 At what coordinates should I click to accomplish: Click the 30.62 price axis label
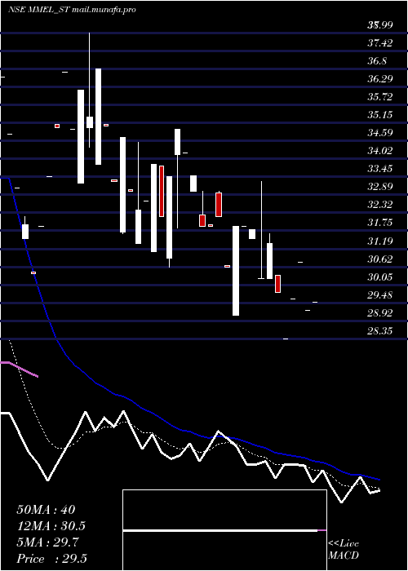[380, 259]
